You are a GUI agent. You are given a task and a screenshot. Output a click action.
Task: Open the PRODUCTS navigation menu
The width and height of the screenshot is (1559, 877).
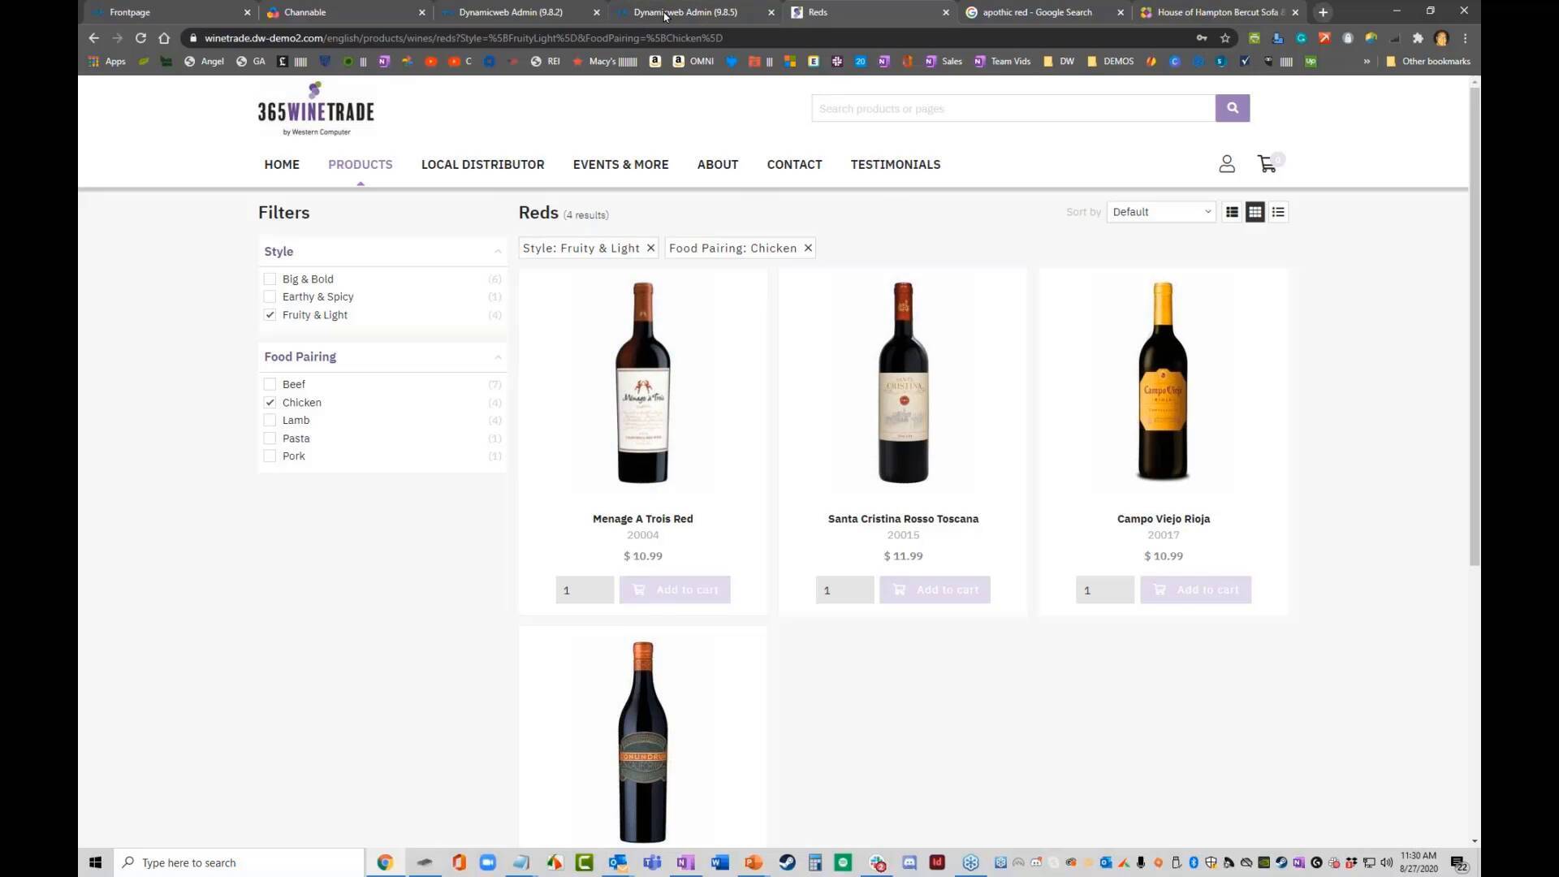click(x=360, y=165)
